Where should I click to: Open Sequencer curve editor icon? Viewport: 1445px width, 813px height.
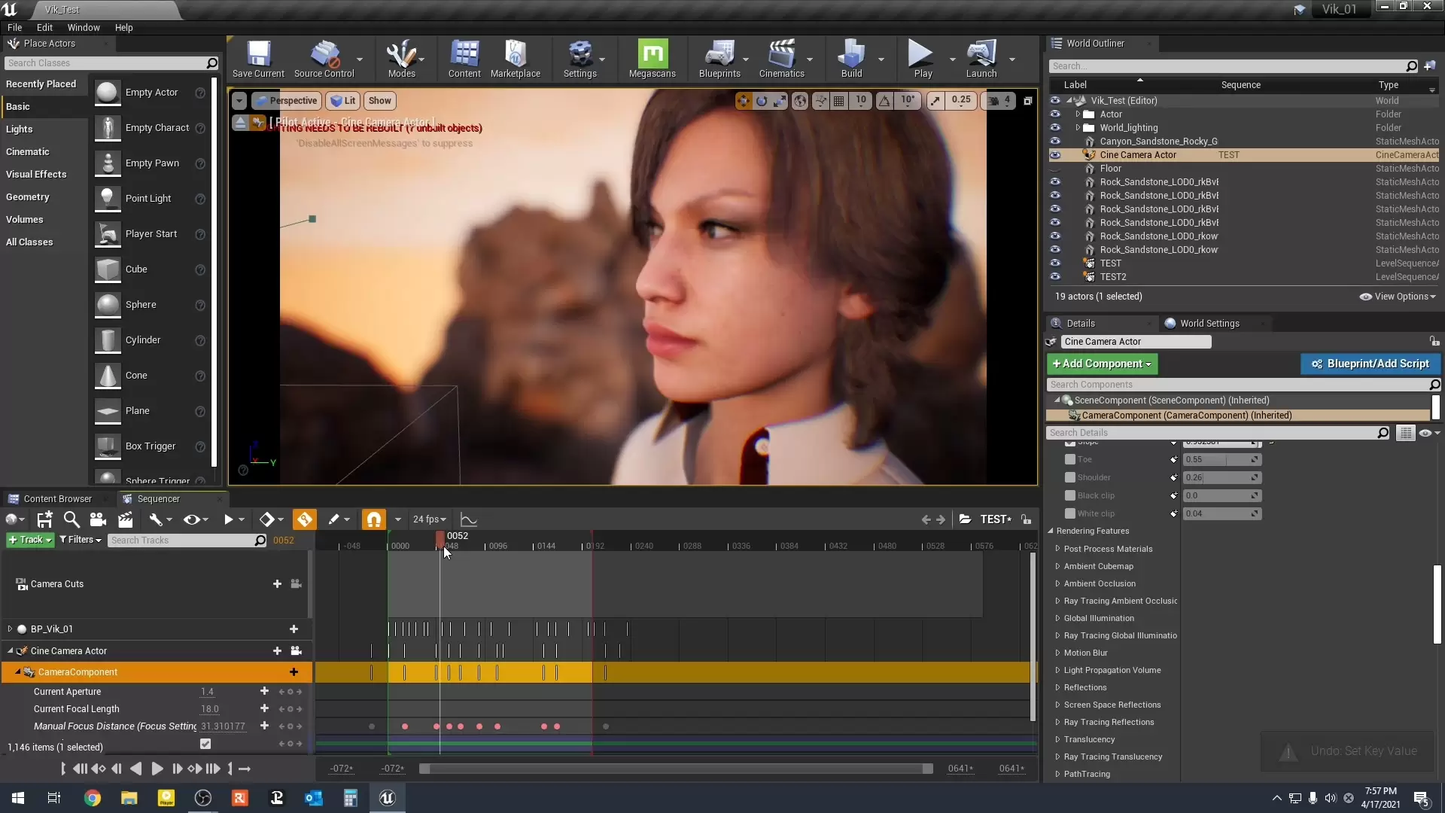[469, 519]
